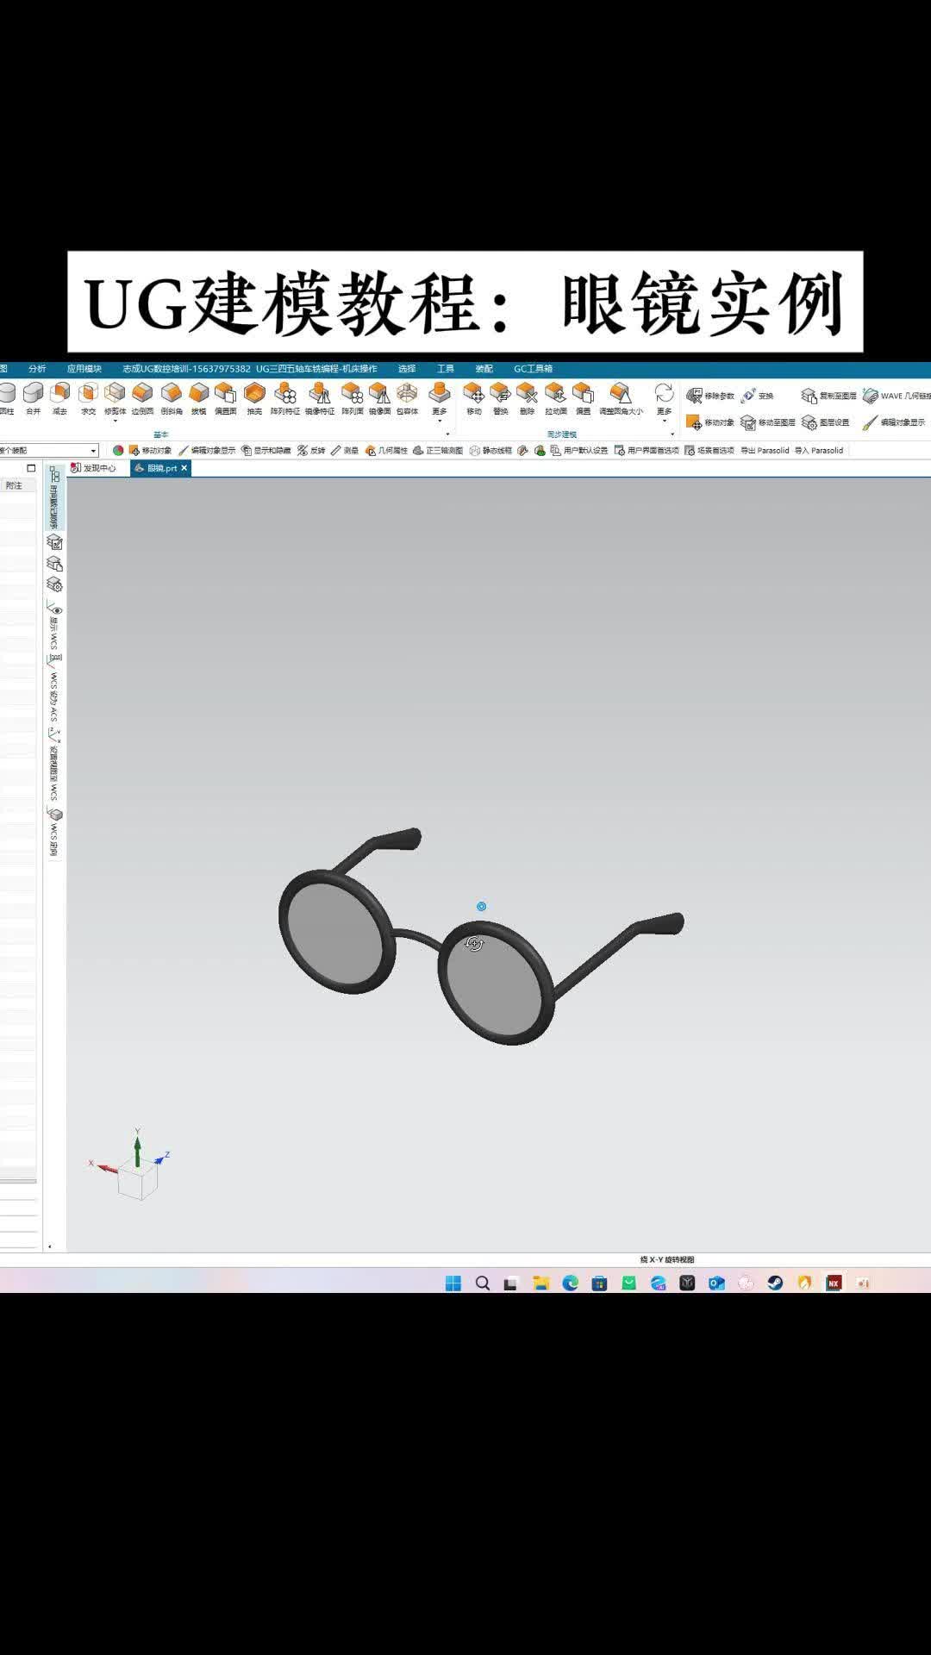
Task: Click WAVE 几何链接 command
Action: [897, 396]
